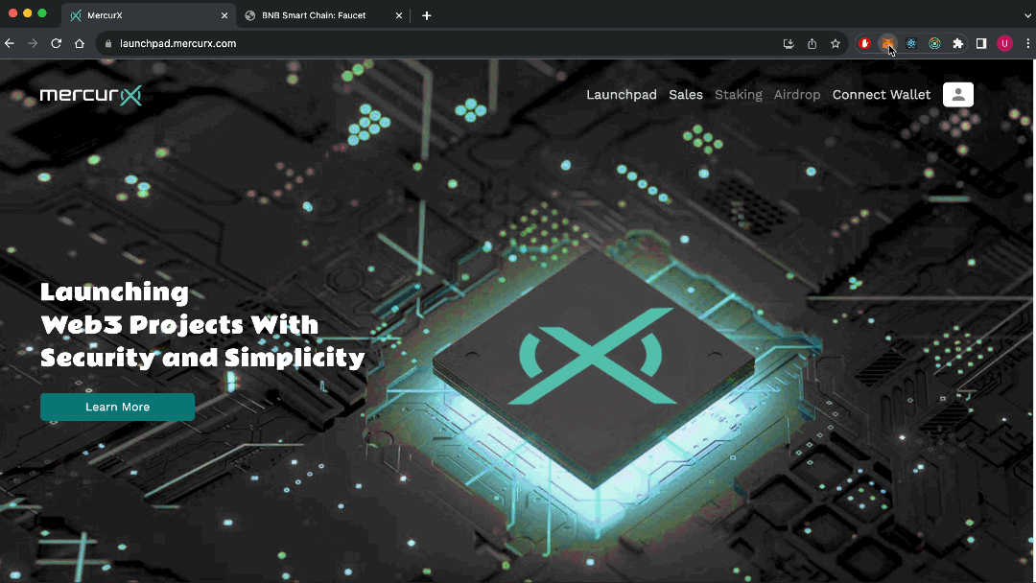The height and width of the screenshot is (583, 1036).
Task: Open the Launchpad nav link
Action: click(x=622, y=94)
